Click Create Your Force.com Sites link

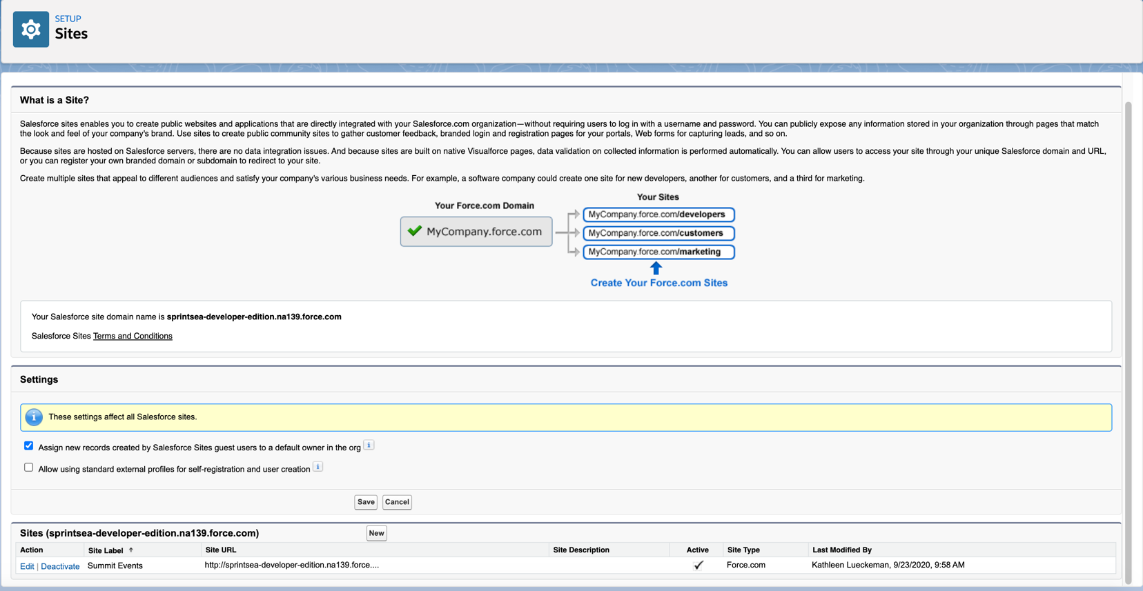coord(658,283)
